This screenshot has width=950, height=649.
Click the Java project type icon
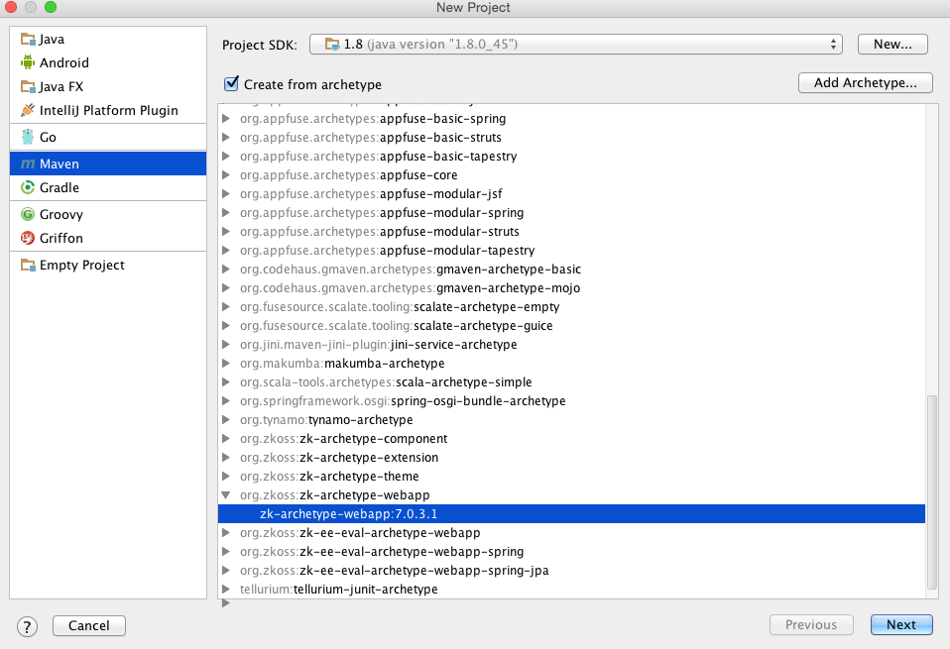(x=28, y=40)
